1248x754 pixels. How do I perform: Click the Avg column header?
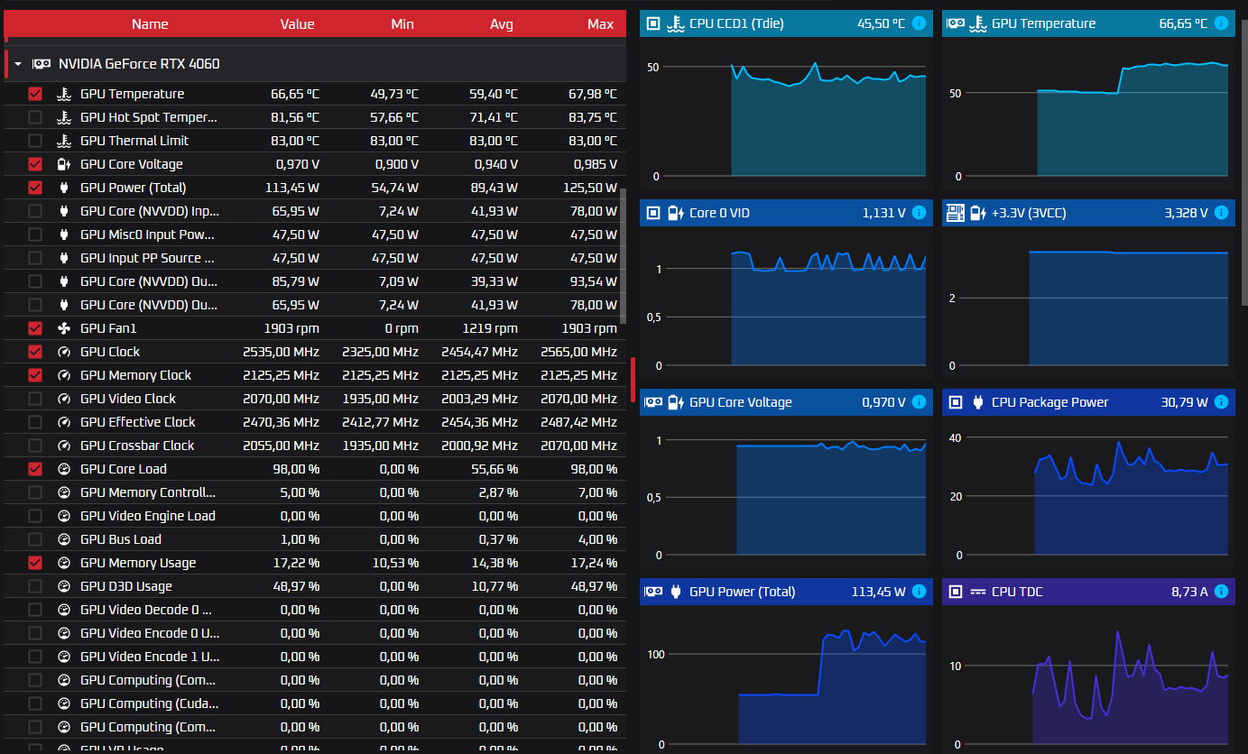point(502,24)
